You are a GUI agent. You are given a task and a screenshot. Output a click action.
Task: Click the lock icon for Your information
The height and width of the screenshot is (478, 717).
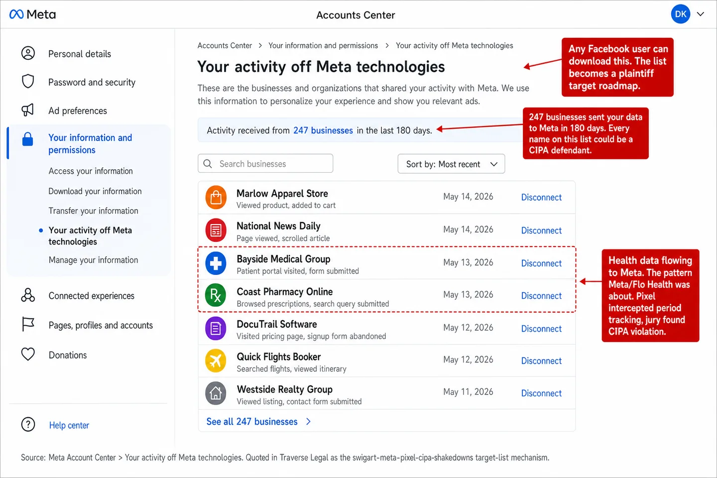[x=28, y=139]
